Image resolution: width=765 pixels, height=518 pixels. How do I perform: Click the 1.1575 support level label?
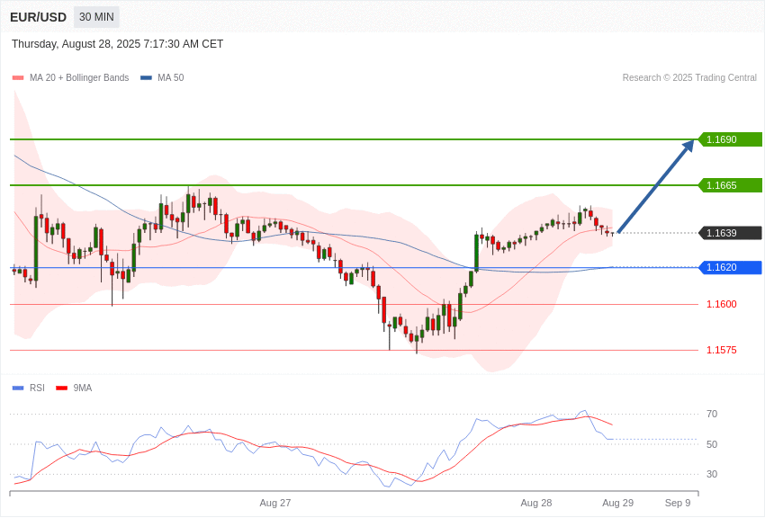pos(722,350)
